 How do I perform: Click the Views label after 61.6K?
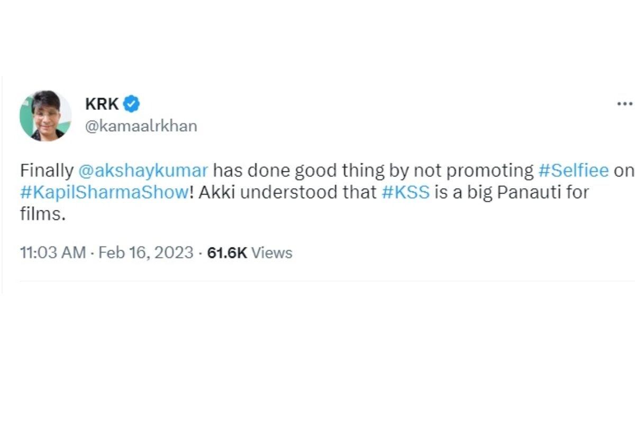click(271, 253)
